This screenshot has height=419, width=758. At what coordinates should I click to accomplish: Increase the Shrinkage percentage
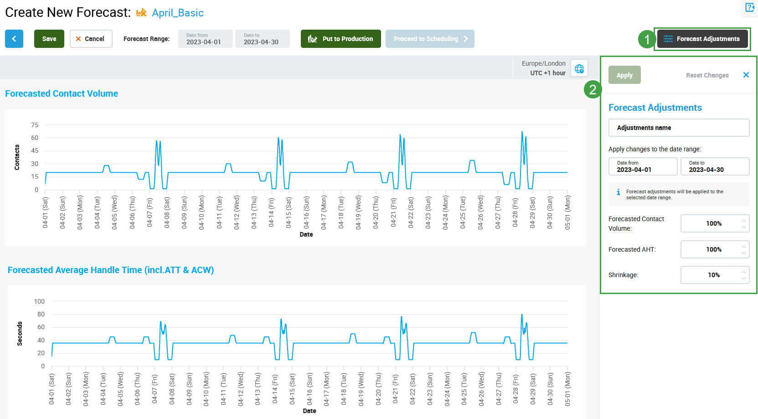pos(744,272)
